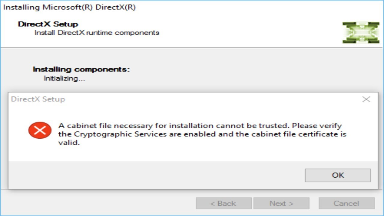
Task: Click the Install DirectX runtime components subtitle
Action: tap(97, 33)
